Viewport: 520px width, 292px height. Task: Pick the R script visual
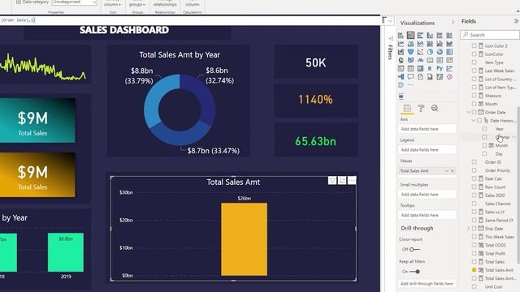430,68
